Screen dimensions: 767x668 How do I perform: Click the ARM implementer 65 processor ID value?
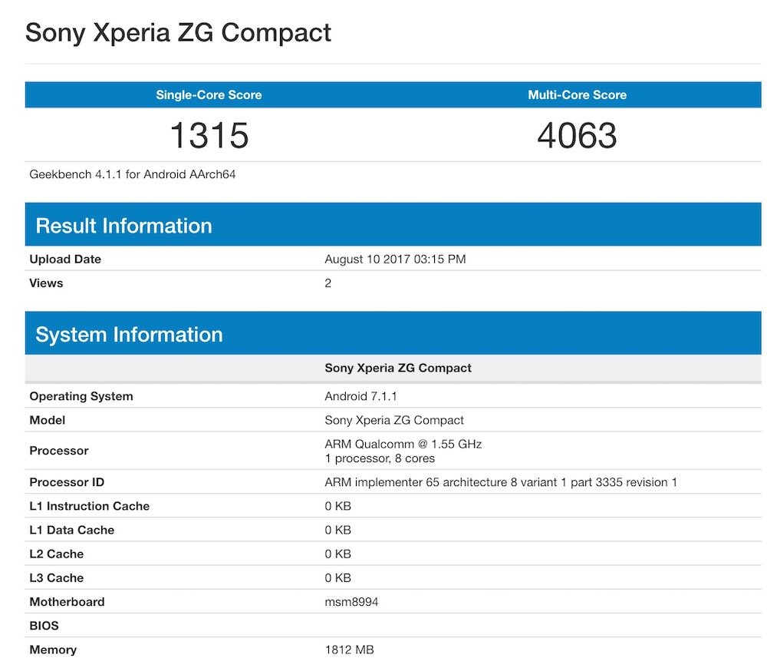pos(501,482)
